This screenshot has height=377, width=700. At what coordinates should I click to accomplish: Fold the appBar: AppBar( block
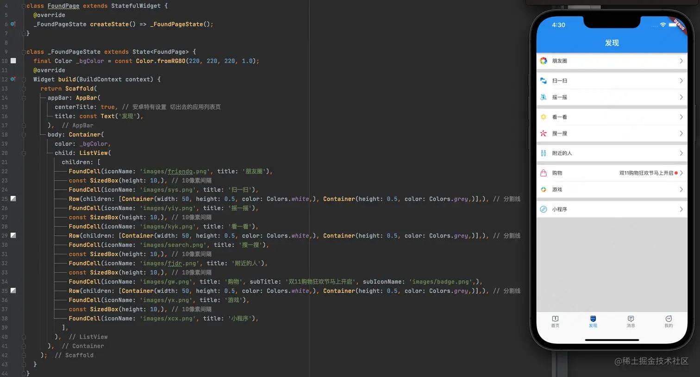[24, 98]
